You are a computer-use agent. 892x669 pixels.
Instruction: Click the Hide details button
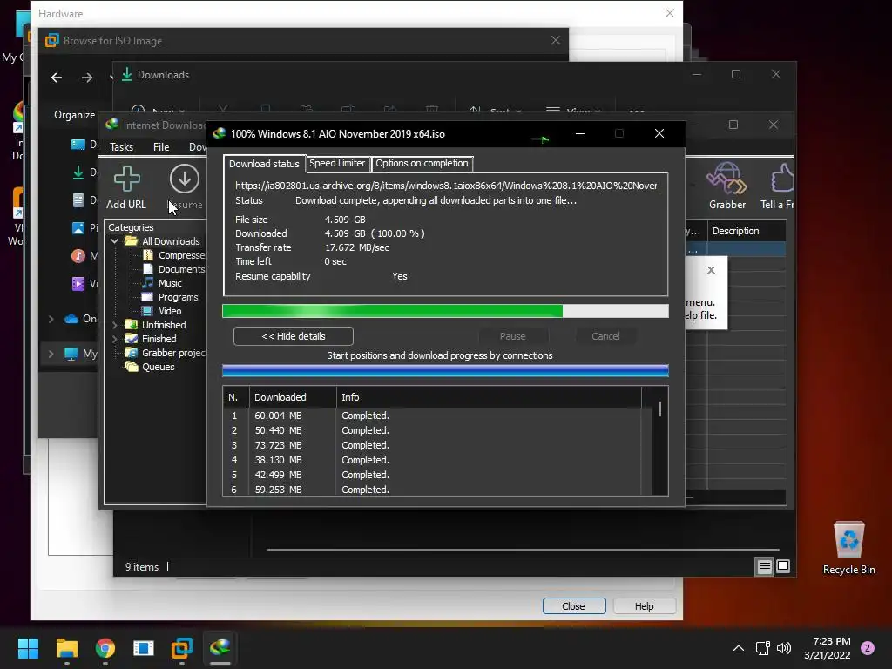point(294,336)
